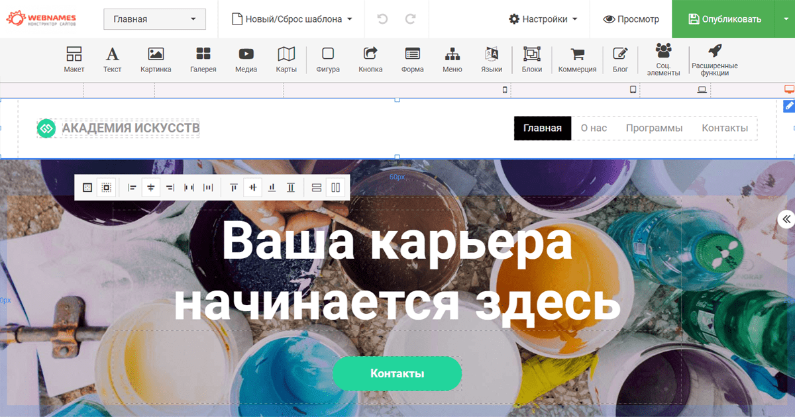Screen dimensions: 795x417
Task: Select Главная in the site menu
Action: pyautogui.click(x=543, y=128)
